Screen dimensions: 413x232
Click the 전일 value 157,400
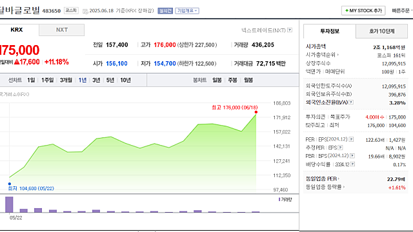(x=117, y=45)
